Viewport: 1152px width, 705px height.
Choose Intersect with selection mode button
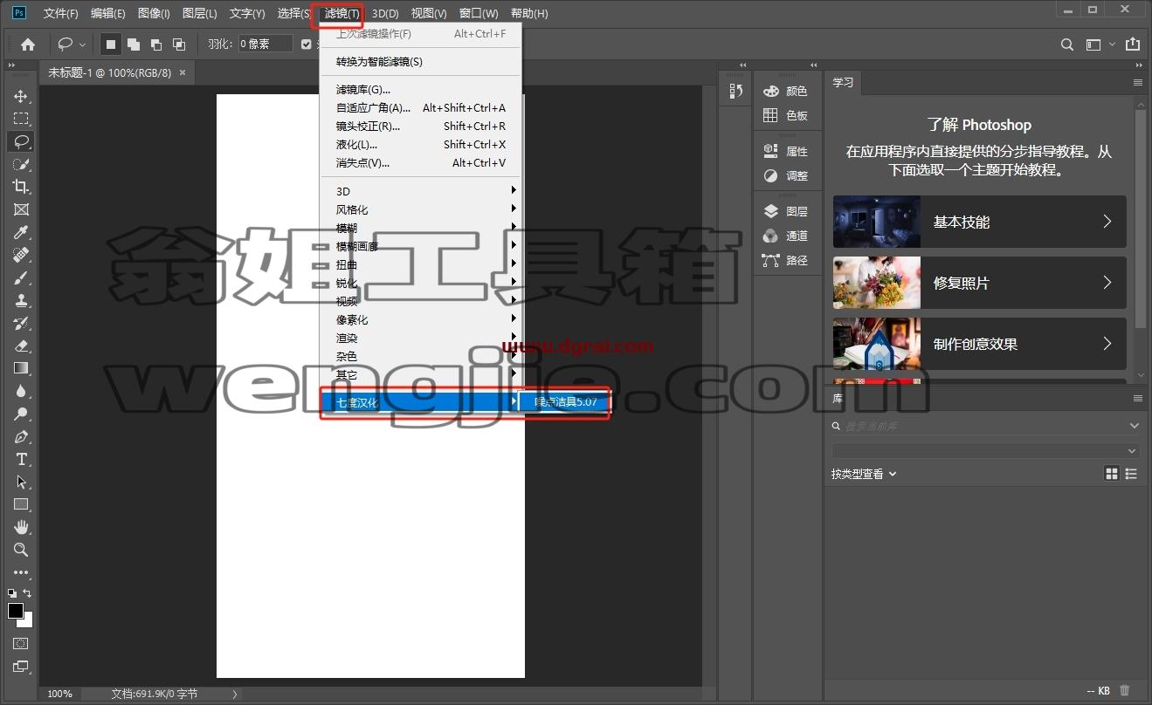178,44
